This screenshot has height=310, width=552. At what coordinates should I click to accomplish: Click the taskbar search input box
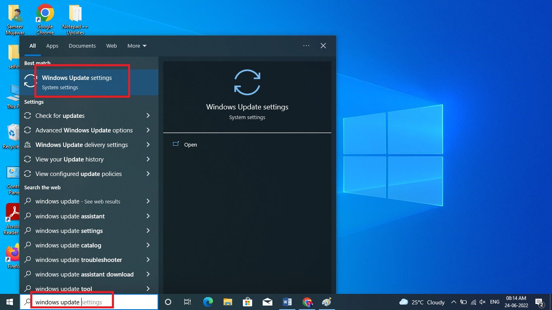click(x=89, y=302)
